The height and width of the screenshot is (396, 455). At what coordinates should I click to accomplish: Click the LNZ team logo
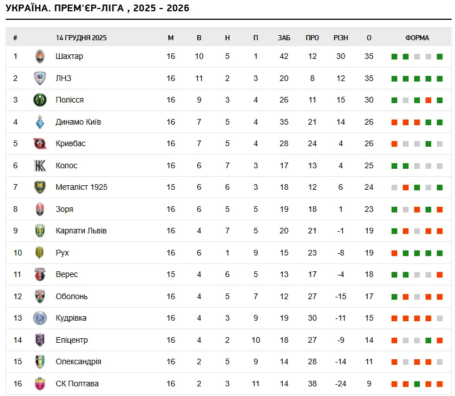[40, 78]
